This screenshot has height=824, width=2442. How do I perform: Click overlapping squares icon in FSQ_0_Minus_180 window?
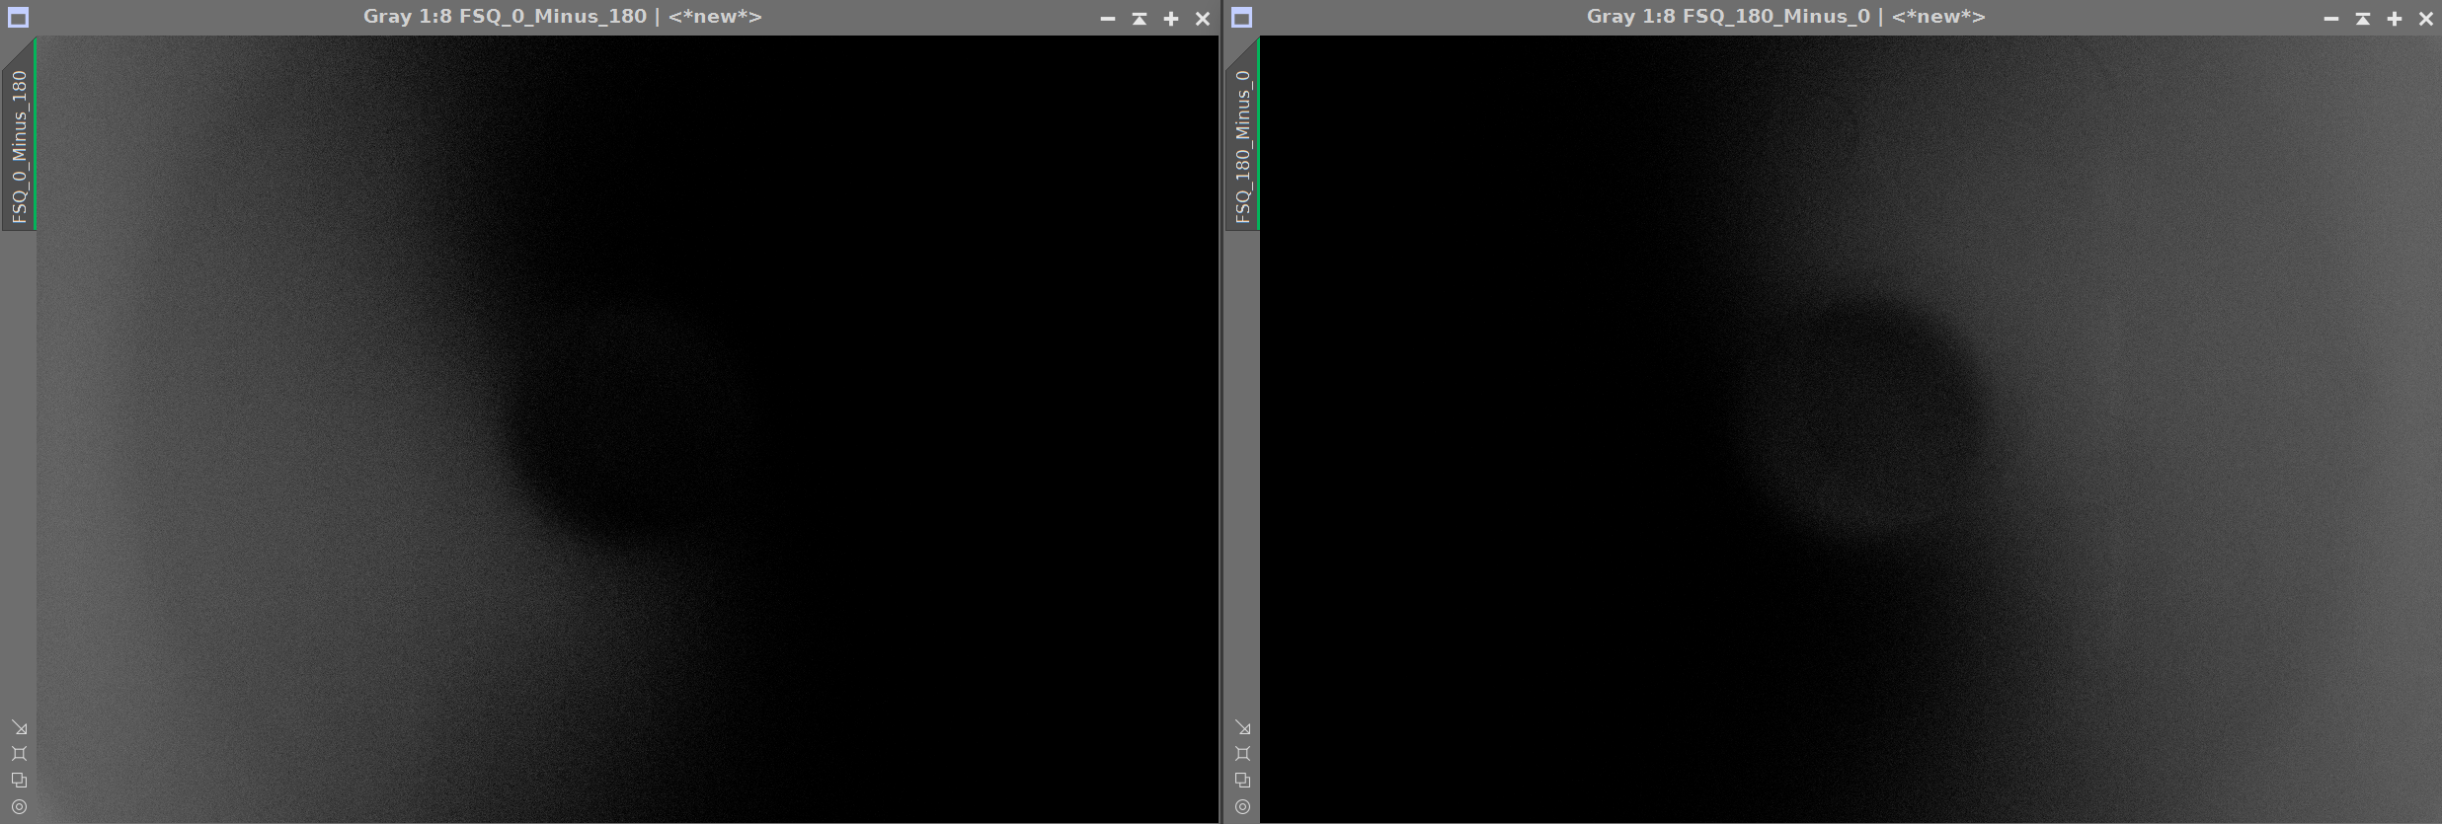coord(19,780)
